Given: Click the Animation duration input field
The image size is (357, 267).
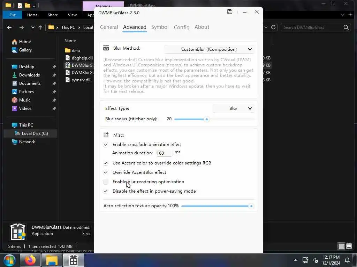Looking at the screenshot, I should [x=164, y=153].
